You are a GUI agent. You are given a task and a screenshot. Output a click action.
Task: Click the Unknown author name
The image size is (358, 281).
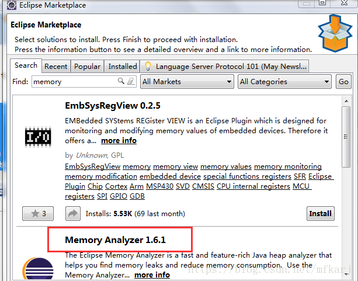[x=91, y=155]
